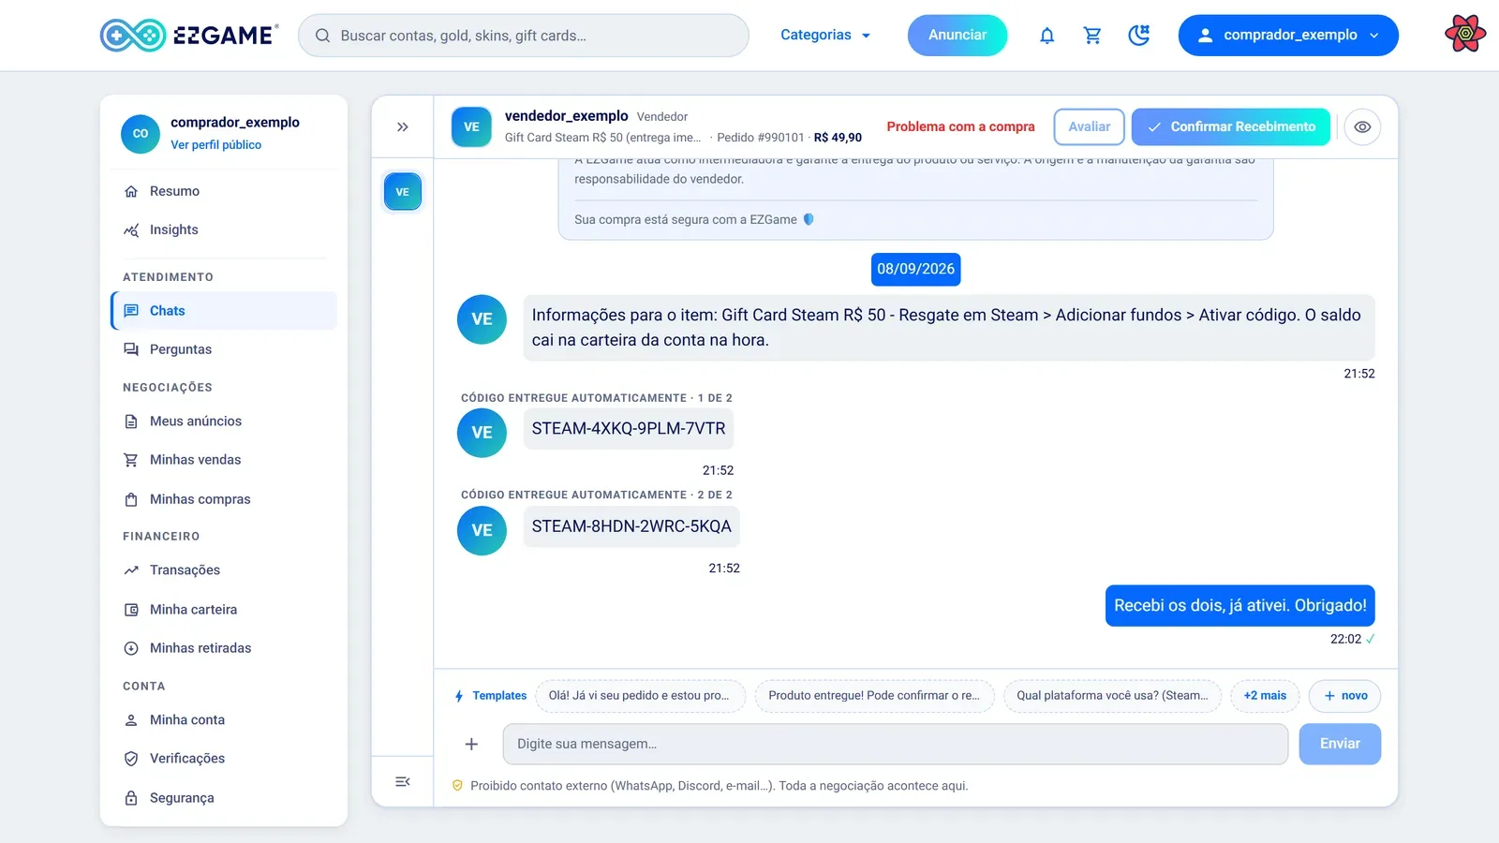1499x843 pixels.
Task: Open the shopping cart
Action: tap(1092, 36)
